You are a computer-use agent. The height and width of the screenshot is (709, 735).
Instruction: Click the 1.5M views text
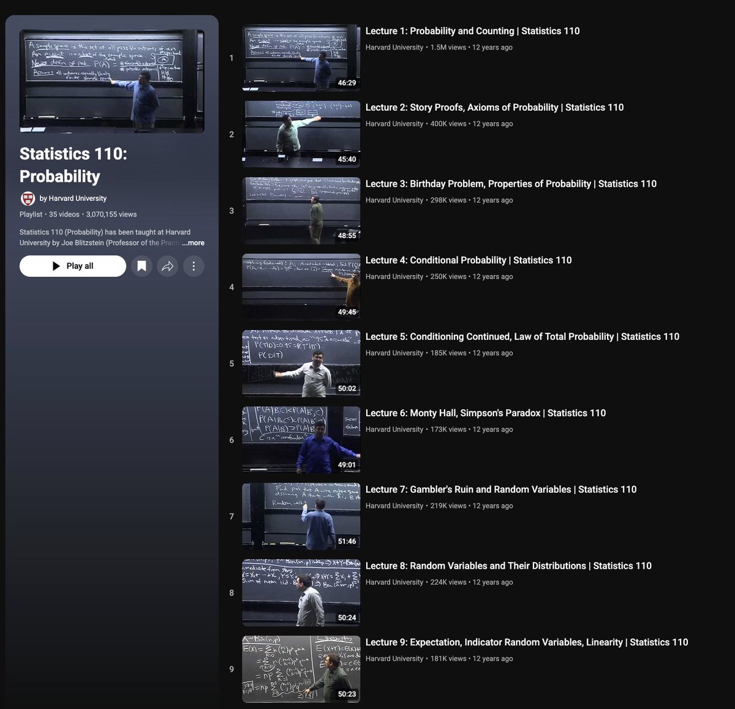[448, 47]
